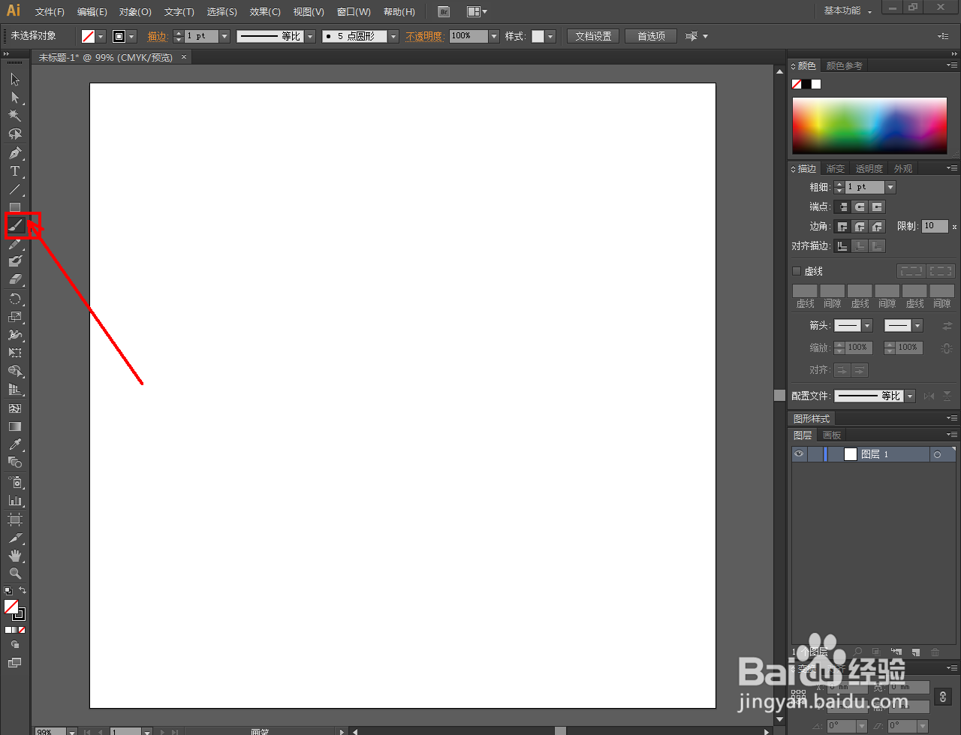This screenshot has height=735, width=961.
Task: Select the Slice tool
Action: click(x=15, y=538)
